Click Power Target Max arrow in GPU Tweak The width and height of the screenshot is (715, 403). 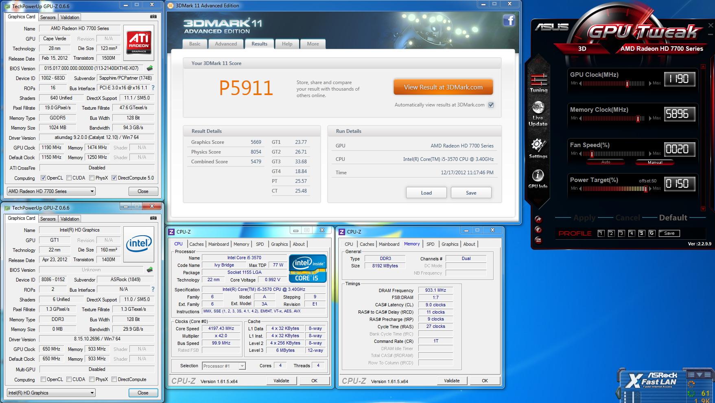tap(650, 188)
